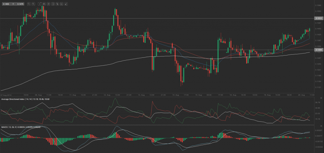Click divider between price chart and ADX panel
The image size is (324, 153).
pyautogui.click(x=158, y=97)
